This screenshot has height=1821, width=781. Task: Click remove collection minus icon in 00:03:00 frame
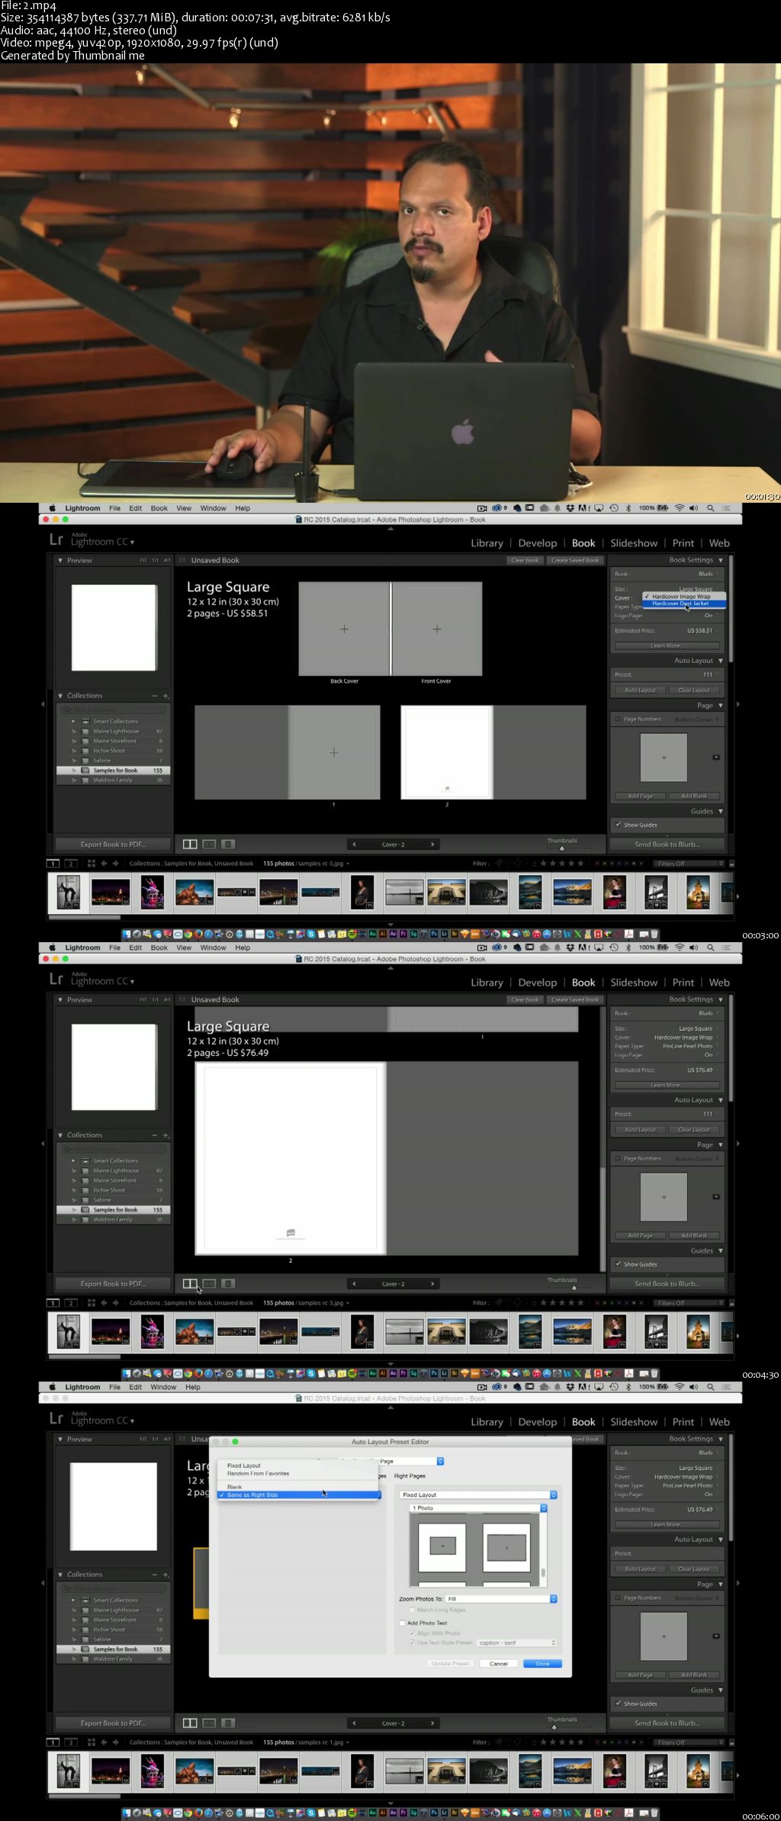coord(155,696)
